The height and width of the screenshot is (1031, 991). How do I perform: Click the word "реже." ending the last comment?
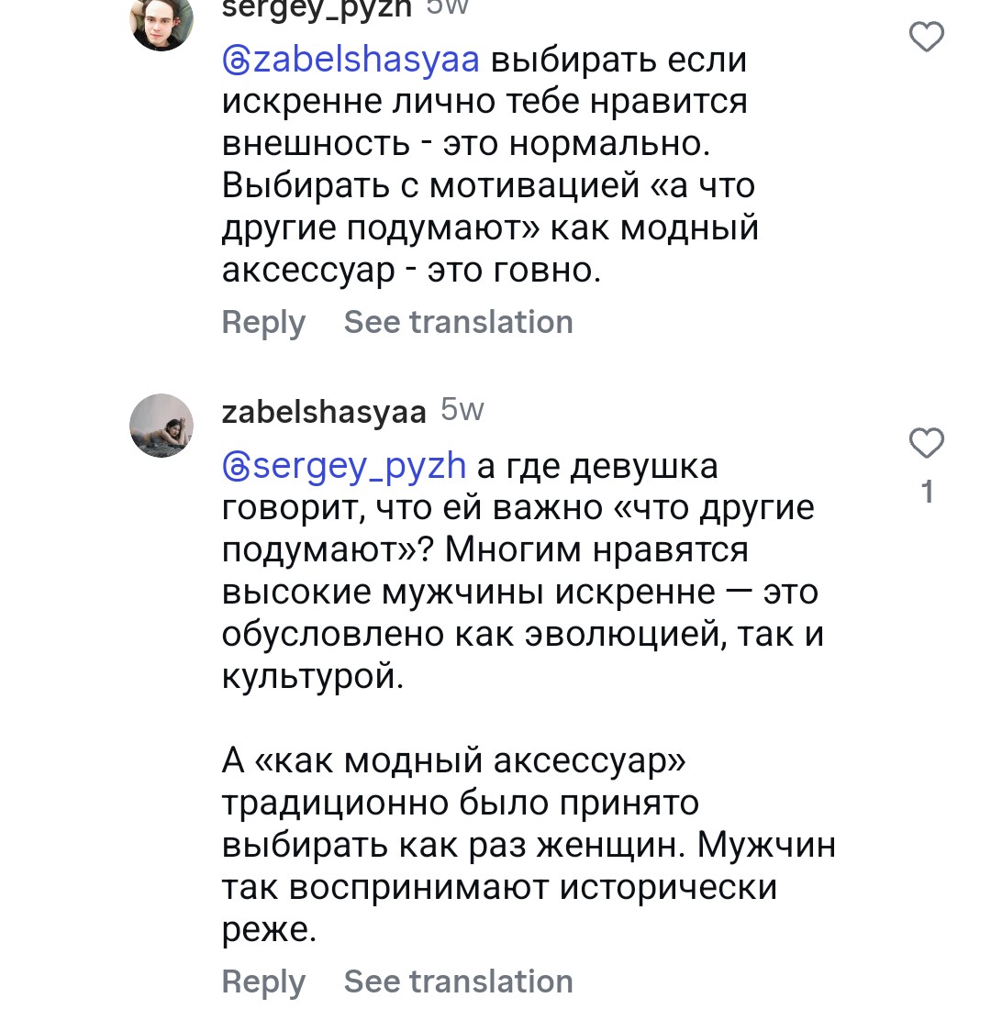(269, 930)
